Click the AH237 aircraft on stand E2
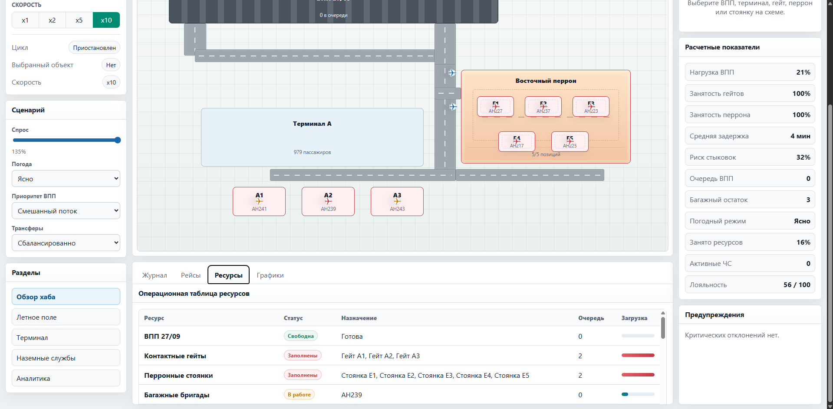 (x=543, y=106)
